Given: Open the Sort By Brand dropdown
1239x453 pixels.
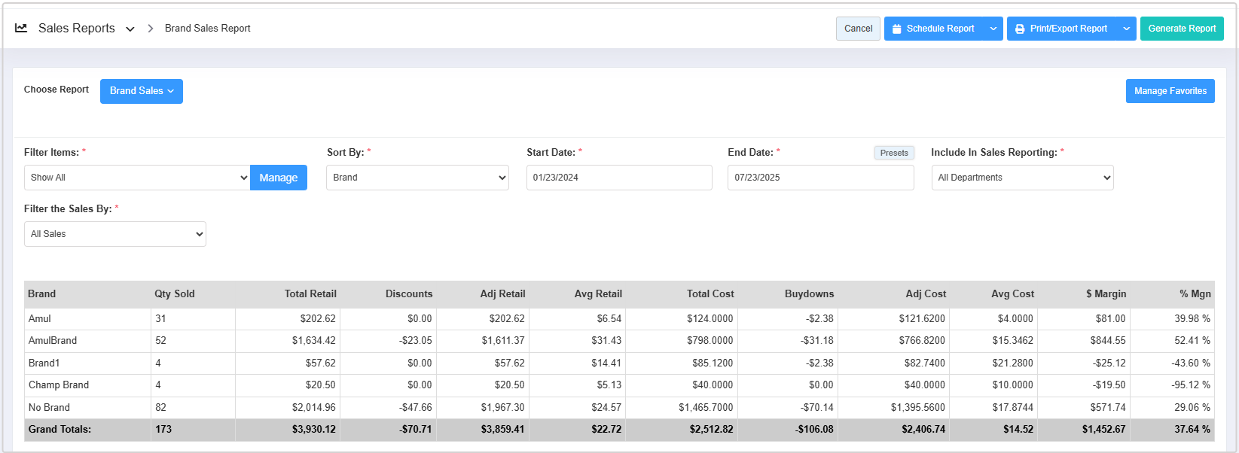Looking at the screenshot, I should 417,178.
